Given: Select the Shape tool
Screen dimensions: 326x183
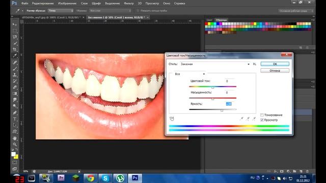Looking at the screenshot, I should (x=15, y=131).
